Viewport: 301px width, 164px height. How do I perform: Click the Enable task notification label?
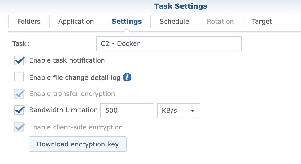point(67,60)
